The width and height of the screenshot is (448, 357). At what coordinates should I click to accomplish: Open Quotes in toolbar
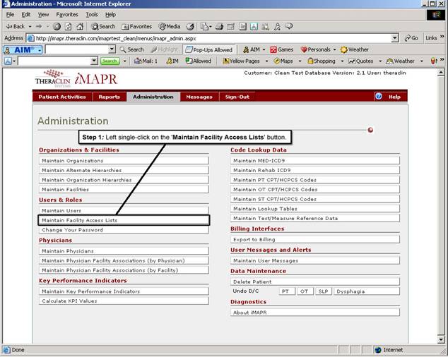pyautogui.click(x=361, y=61)
